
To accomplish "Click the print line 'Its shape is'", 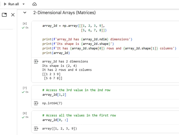I will pos(78,44).
